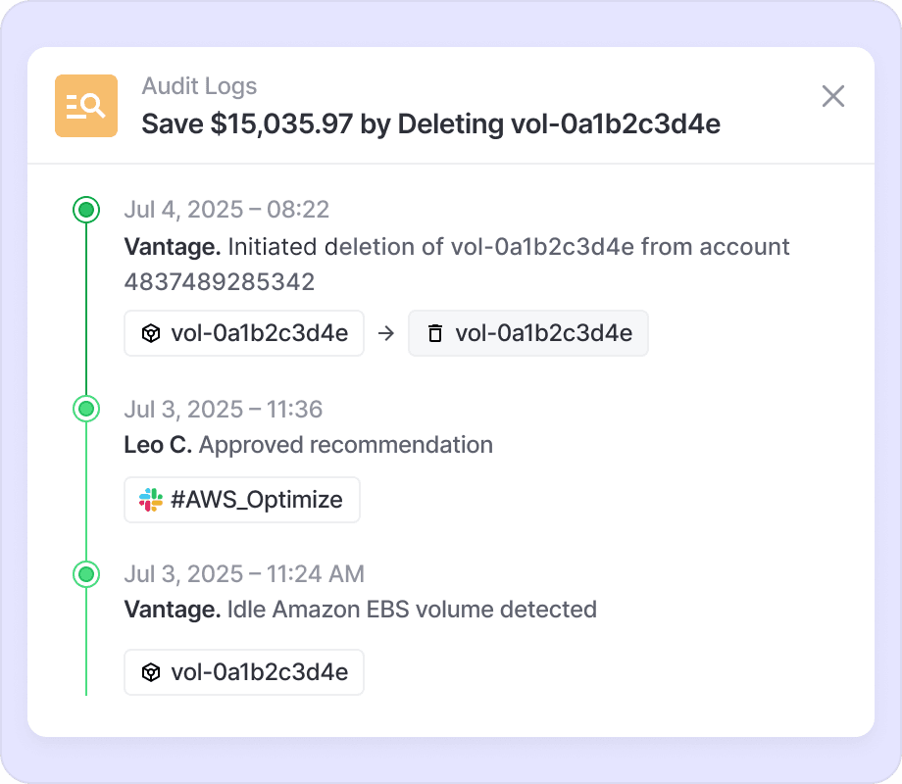Click Vantage in the idle EBS volume entry
The width and height of the screenshot is (902, 784).
pos(172,610)
